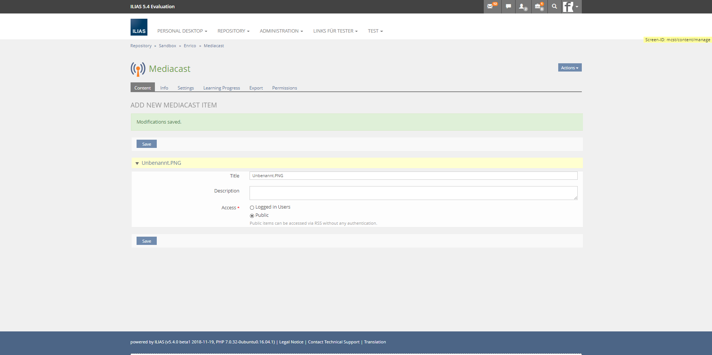
Task: Open the Actions dropdown
Action: [569, 68]
